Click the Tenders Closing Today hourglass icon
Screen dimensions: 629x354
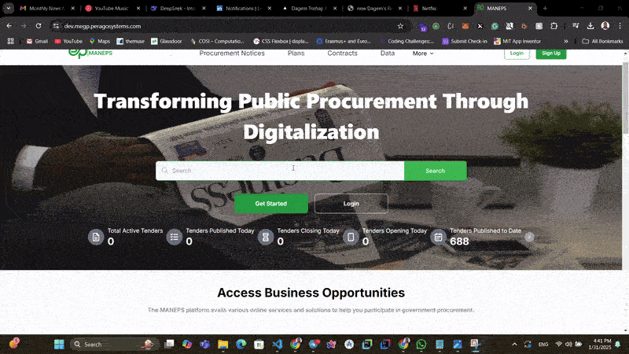266,237
